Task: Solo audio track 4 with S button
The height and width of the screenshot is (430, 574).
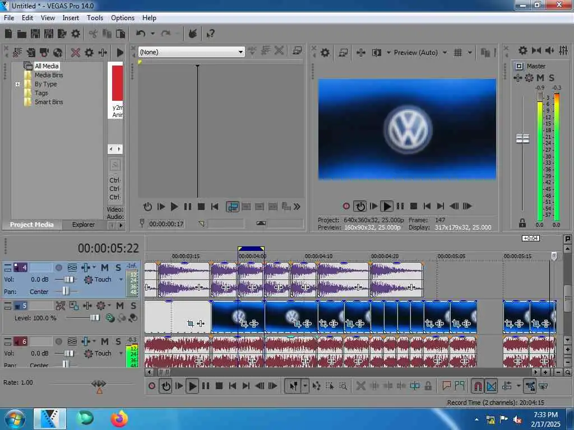Action: [x=118, y=268]
